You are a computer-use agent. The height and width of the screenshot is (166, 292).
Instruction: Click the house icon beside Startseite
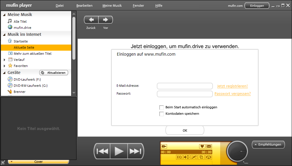(10, 41)
